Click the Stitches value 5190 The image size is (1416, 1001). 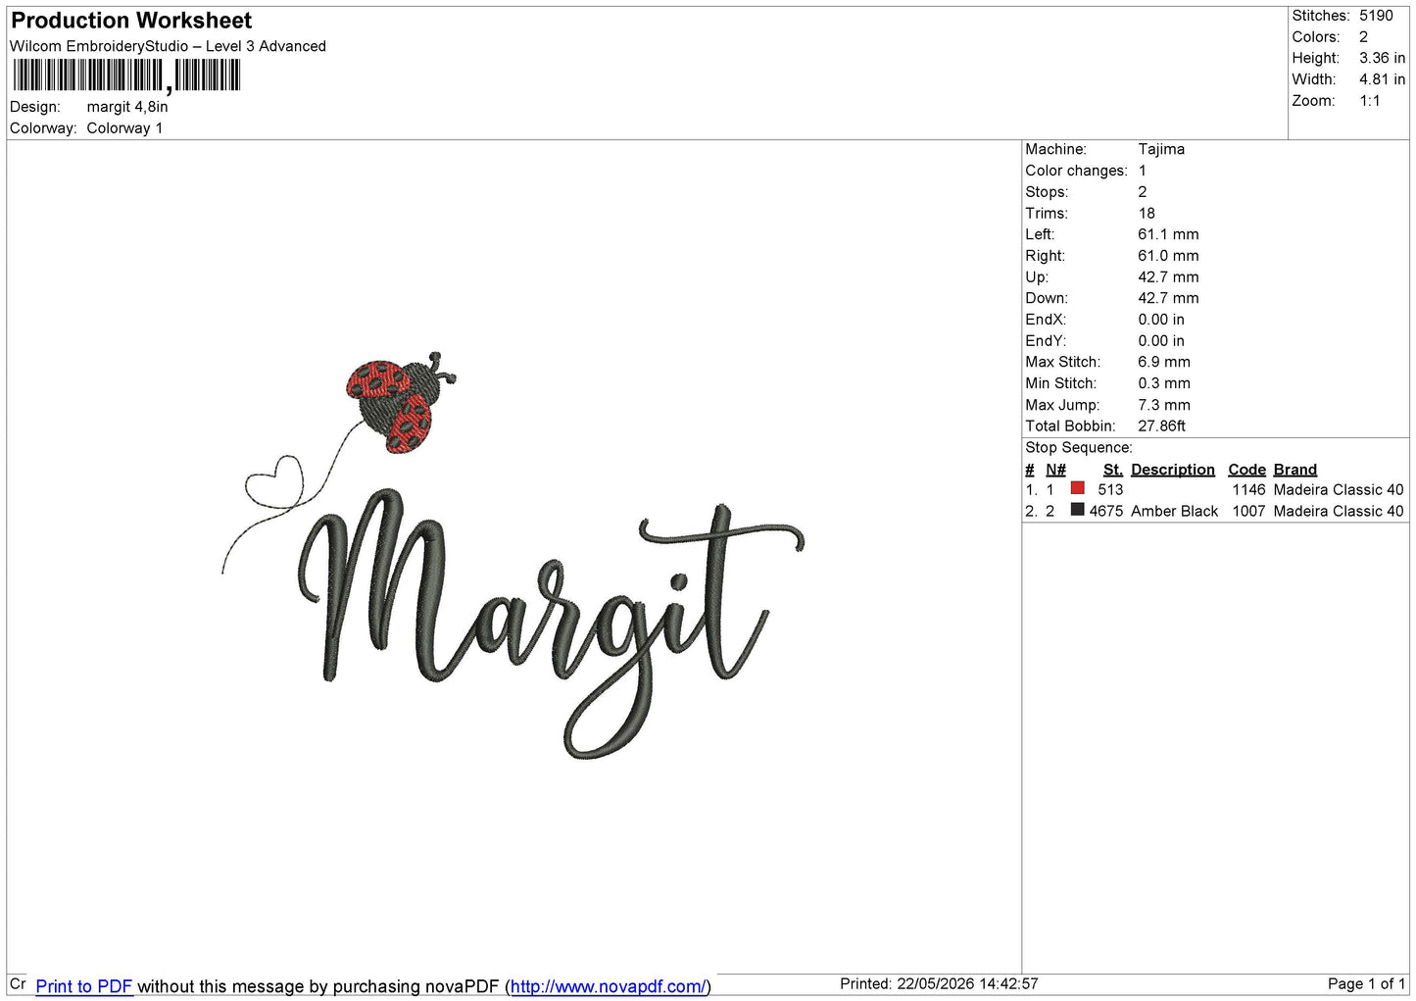[1376, 16]
